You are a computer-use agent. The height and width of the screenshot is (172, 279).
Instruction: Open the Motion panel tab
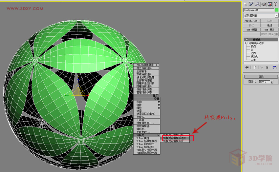(x=264, y=4)
